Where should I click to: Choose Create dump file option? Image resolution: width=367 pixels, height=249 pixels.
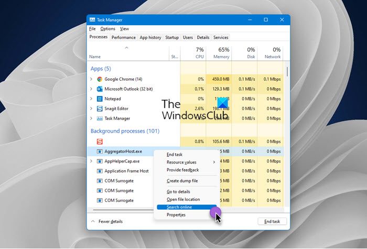[182, 181]
